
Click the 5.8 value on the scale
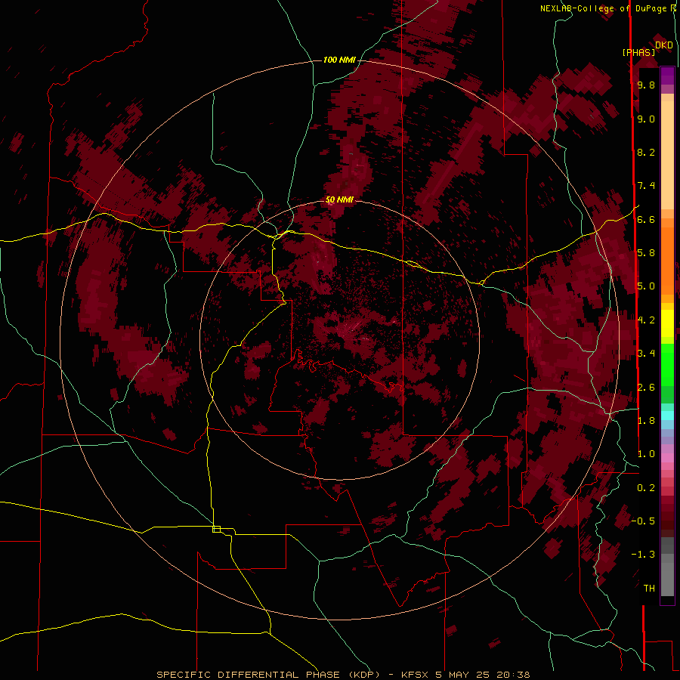(x=646, y=253)
